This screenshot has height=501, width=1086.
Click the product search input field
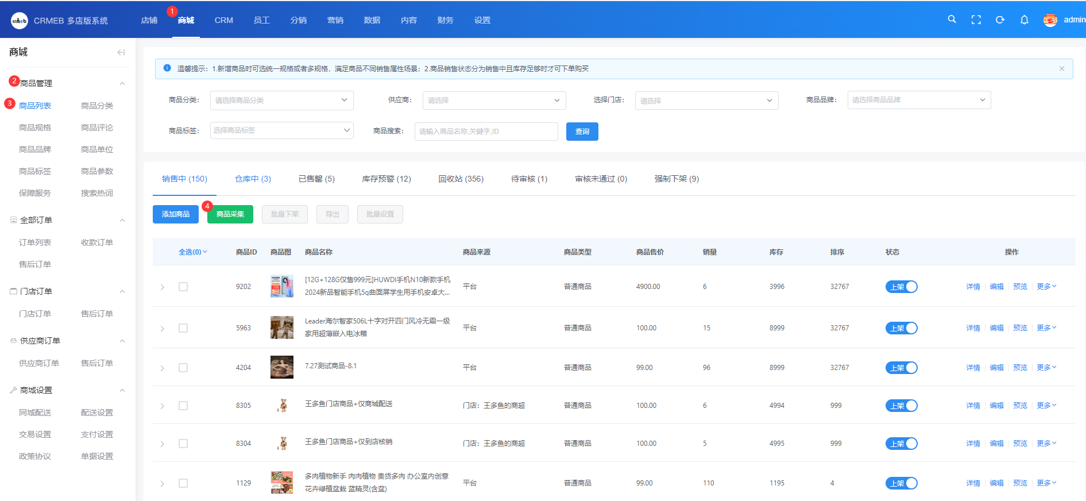(486, 132)
